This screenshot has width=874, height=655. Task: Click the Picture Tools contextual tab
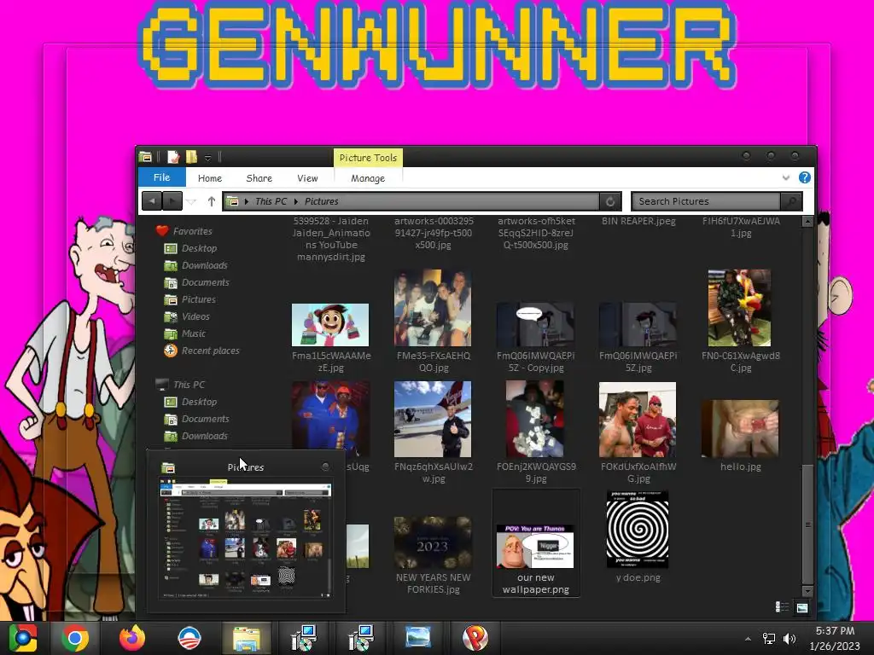tap(368, 158)
